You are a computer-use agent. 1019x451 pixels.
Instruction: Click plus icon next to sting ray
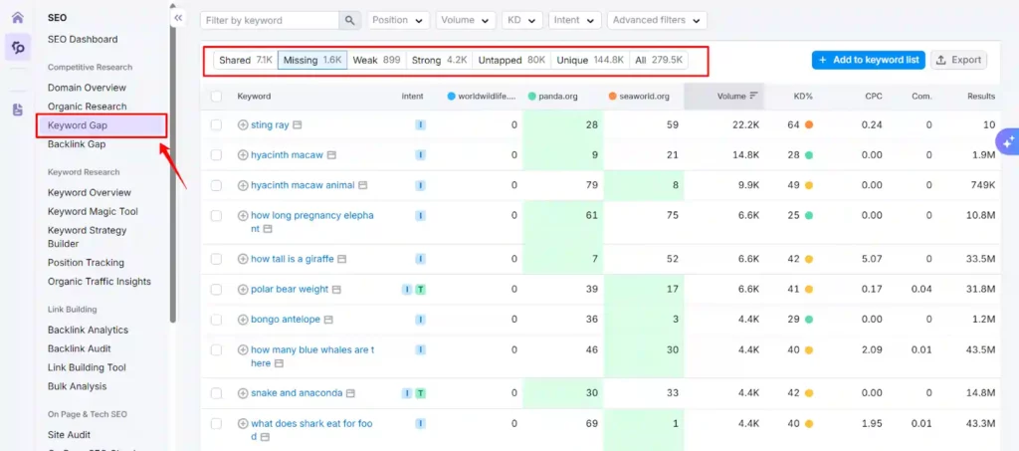click(x=243, y=124)
